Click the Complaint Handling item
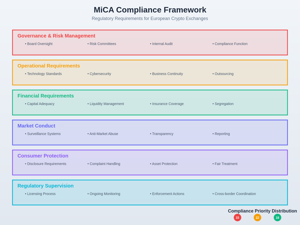This screenshot has height=225, width=300. [104, 164]
